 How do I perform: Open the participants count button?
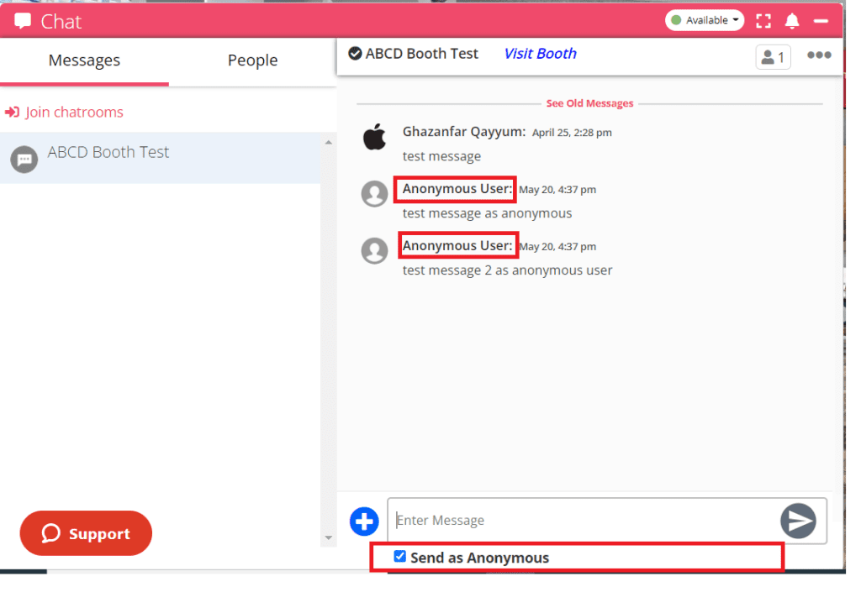click(x=774, y=57)
